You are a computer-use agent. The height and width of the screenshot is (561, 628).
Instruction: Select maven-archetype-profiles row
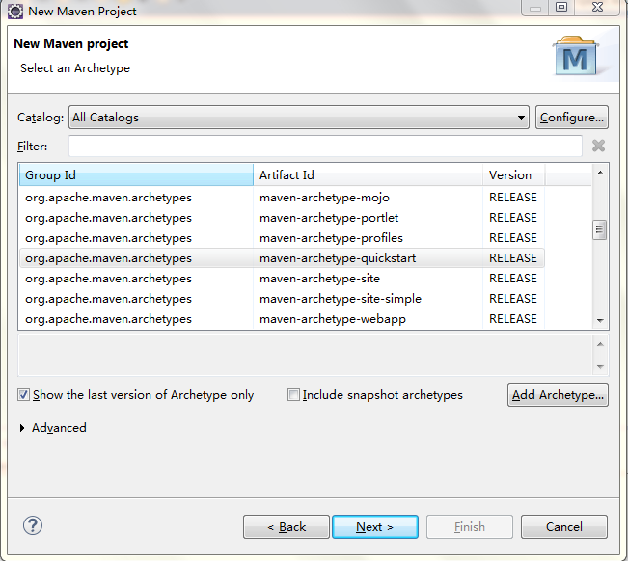(x=282, y=238)
